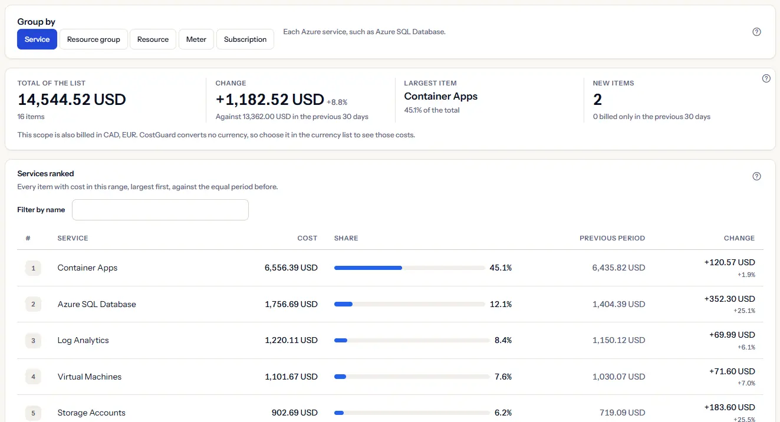The image size is (780, 422).
Task: Click rank badge 1 for Container Apps
Action: 33,268
